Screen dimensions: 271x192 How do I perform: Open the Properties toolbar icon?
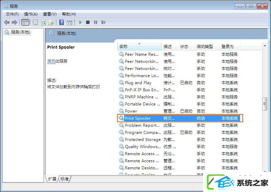(x=35, y=22)
